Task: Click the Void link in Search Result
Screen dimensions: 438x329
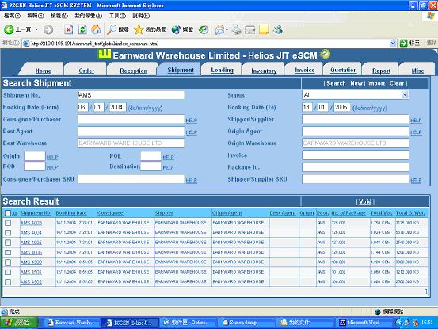Action: point(365,201)
